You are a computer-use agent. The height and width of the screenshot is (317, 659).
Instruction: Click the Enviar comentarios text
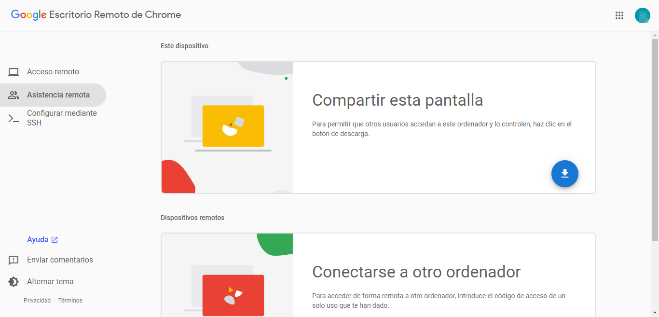click(60, 260)
